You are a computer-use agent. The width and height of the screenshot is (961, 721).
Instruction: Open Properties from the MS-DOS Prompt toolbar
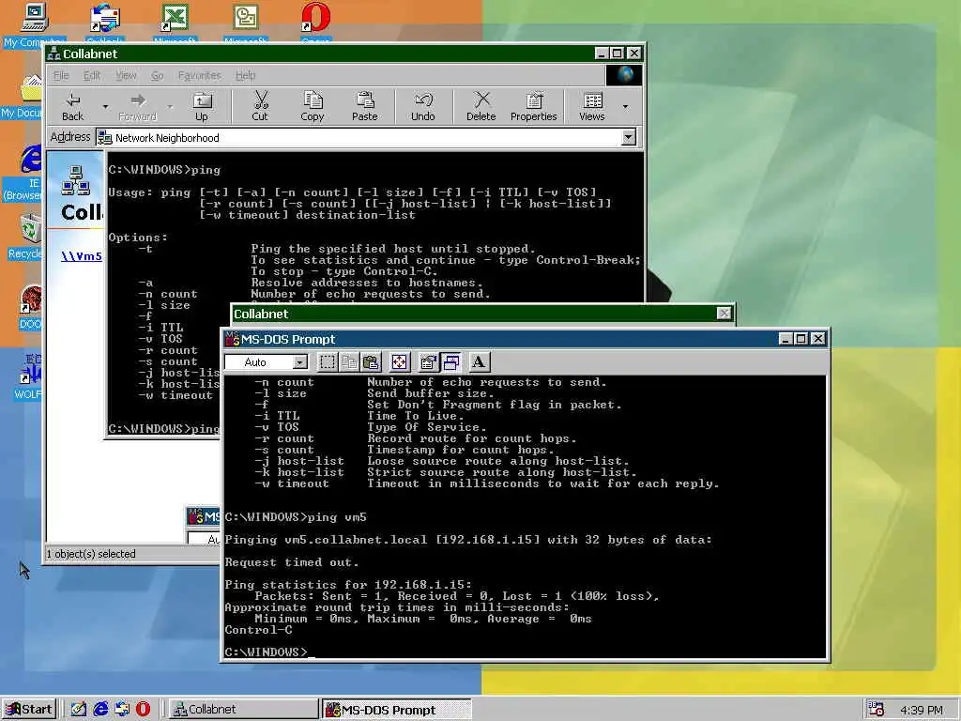(x=428, y=362)
